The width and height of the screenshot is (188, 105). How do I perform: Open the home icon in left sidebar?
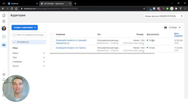click(x=4, y=15)
